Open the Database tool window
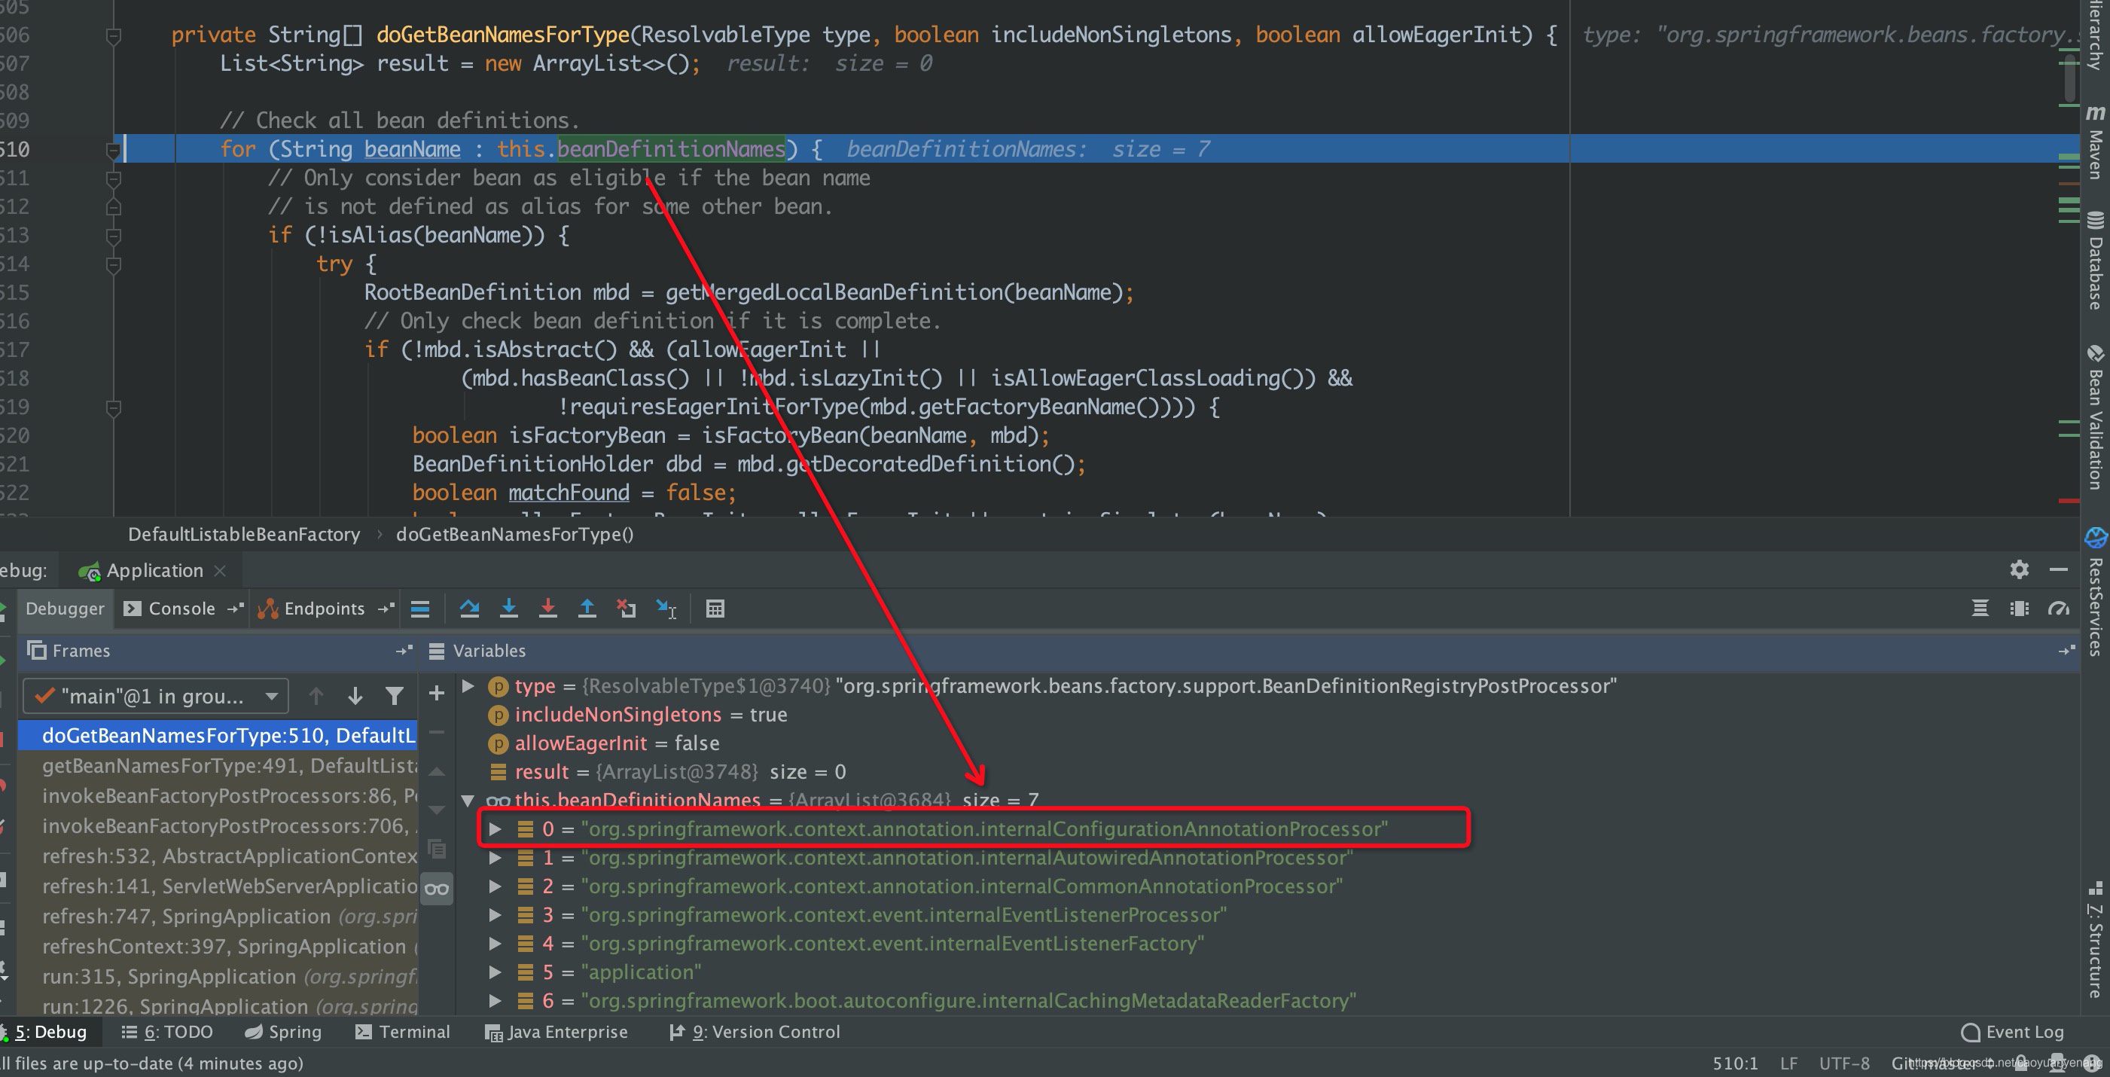 [x=2095, y=261]
